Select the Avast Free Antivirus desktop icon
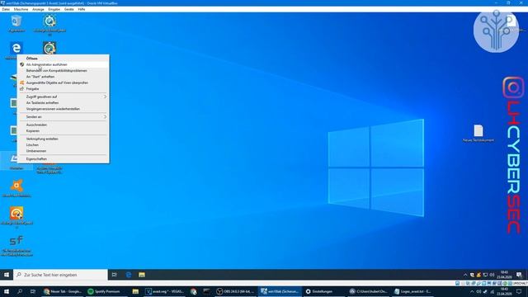The image size is (528, 297). (16, 188)
